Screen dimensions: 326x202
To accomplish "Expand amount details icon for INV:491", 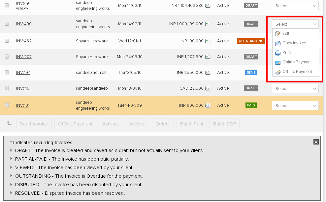I will pyautogui.click(x=208, y=6).
